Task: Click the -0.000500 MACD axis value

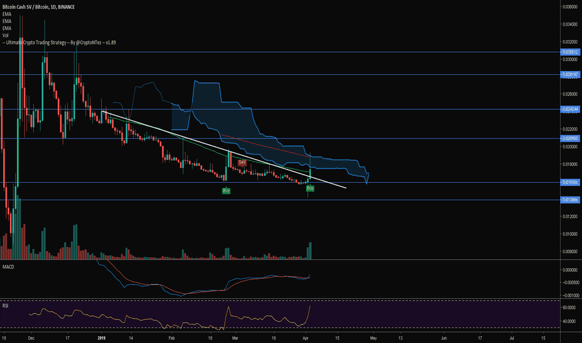Action: (x=570, y=283)
